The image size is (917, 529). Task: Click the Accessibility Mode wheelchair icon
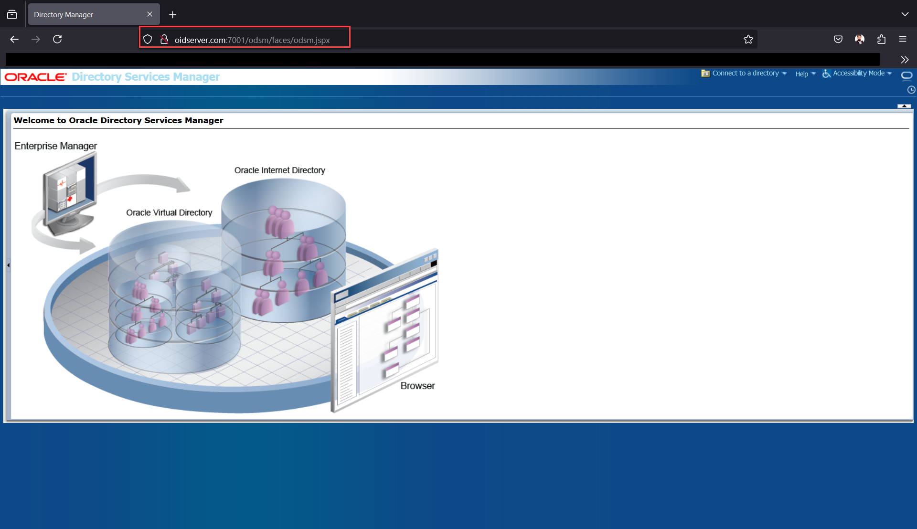[826, 74]
